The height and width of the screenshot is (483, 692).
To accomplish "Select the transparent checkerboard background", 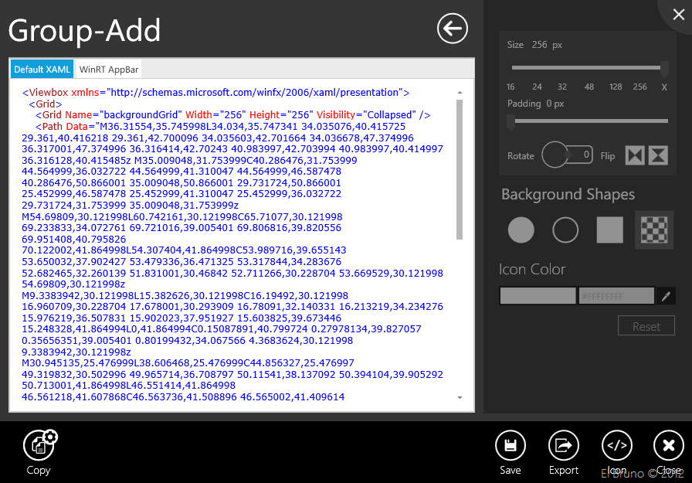I will (x=653, y=230).
